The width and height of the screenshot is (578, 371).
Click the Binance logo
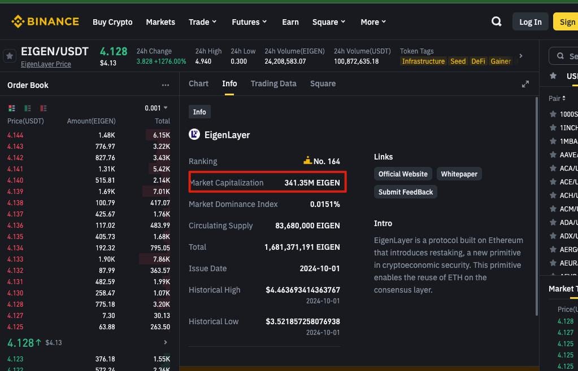45,21
